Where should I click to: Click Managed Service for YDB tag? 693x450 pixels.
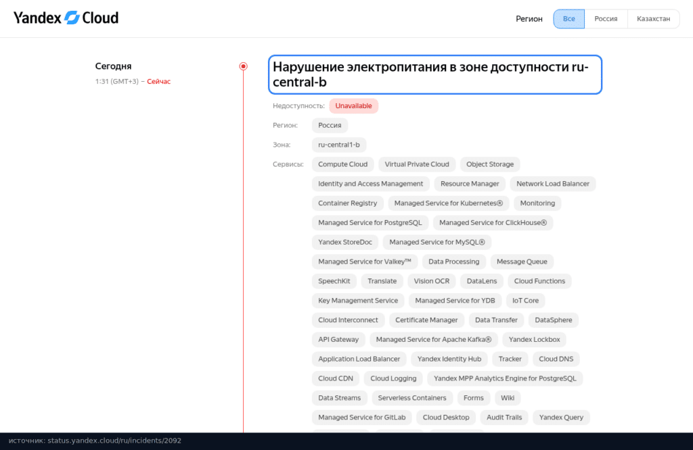pos(455,300)
